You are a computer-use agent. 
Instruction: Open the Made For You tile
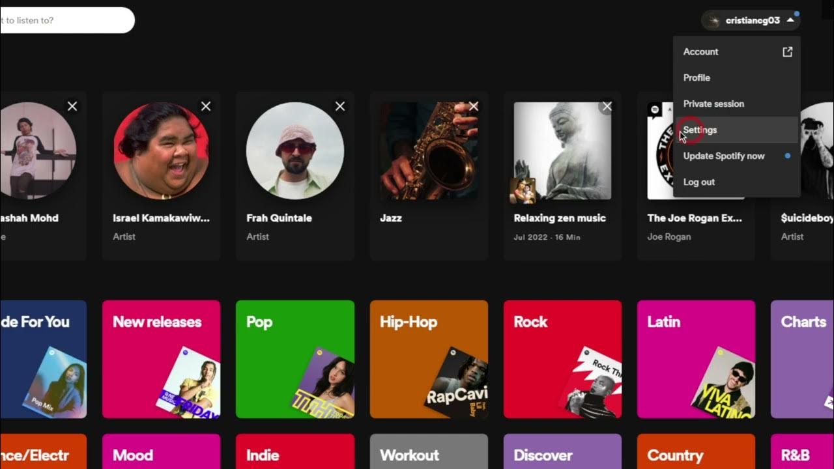[43, 359]
